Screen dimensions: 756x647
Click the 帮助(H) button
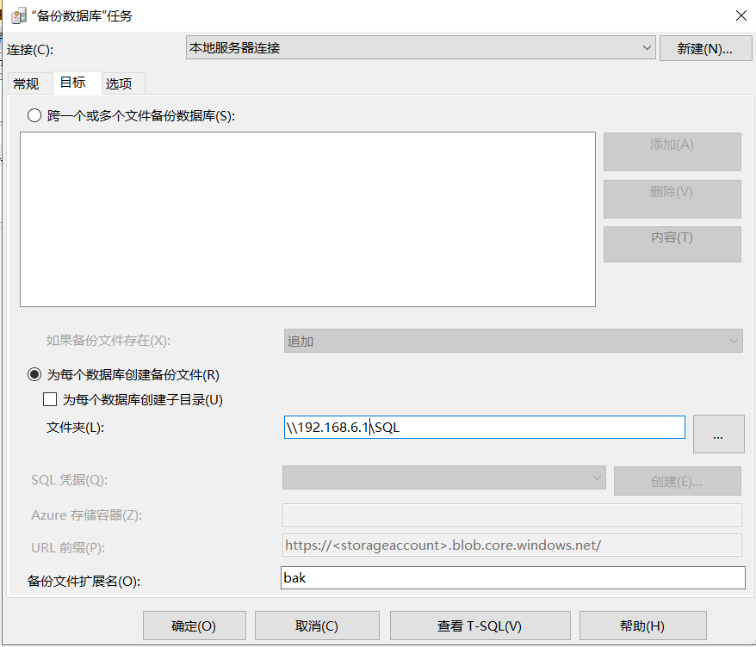click(x=642, y=625)
